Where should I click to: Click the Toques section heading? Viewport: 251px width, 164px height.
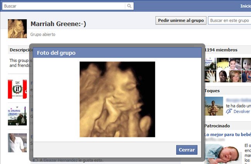[212, 91]
